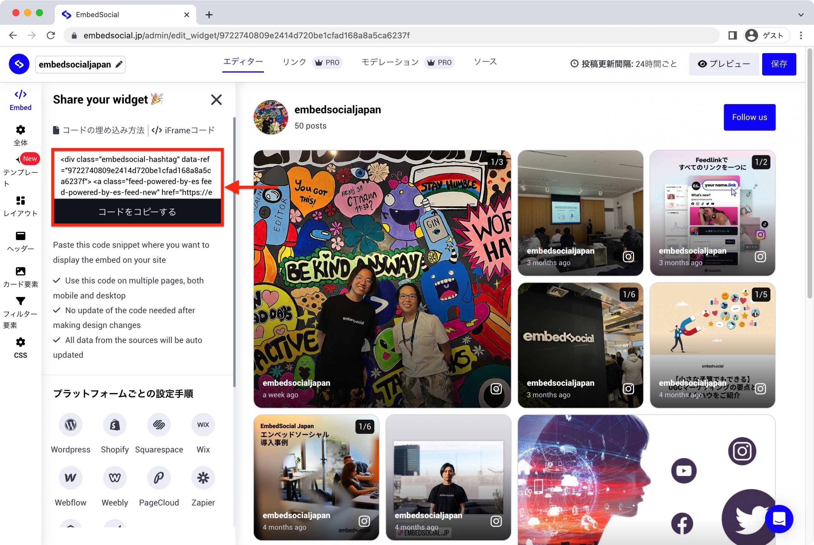Viewport: 814px width, 545px height.
Task: Open the ヘッダー sidebar section
Action: tap(20, 242)
